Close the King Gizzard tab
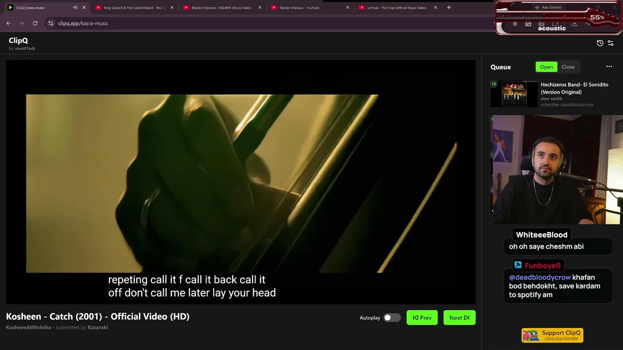 tap(172, 8)
